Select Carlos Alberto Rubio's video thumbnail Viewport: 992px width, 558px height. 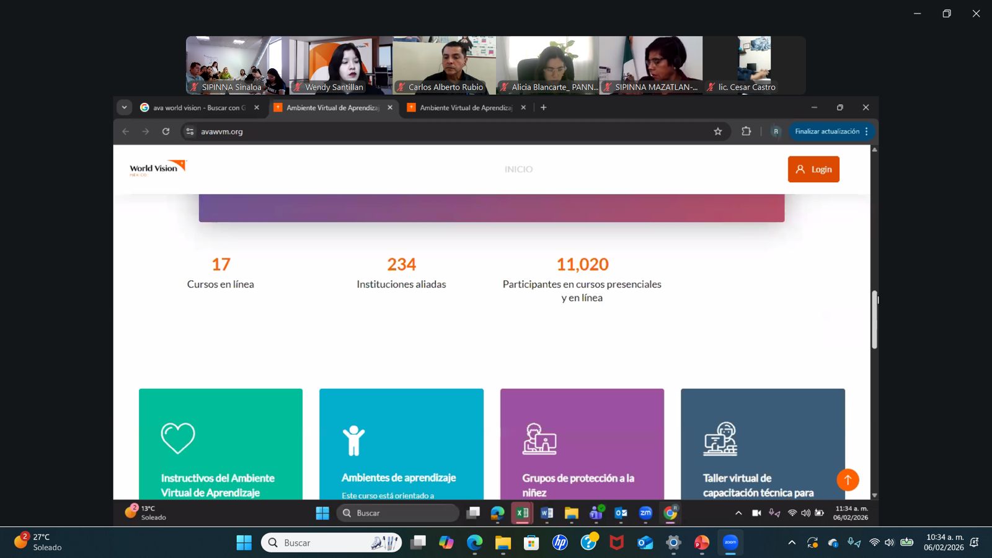pyautogui.click(x=444, y=65)
